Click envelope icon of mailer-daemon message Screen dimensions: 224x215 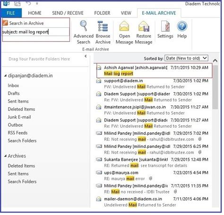[x=99, y=199]
